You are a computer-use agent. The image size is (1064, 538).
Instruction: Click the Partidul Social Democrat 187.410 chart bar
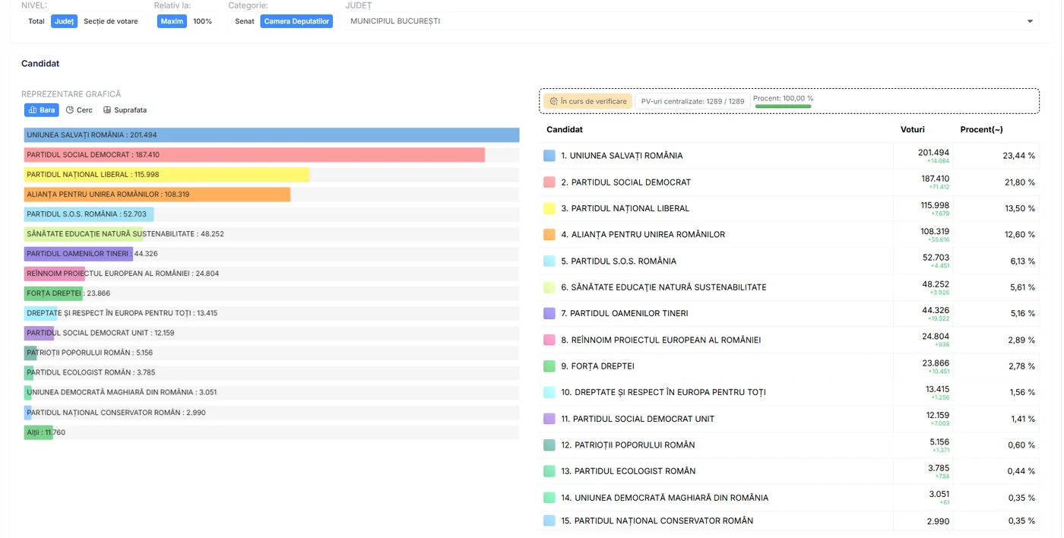pos(255,155)
